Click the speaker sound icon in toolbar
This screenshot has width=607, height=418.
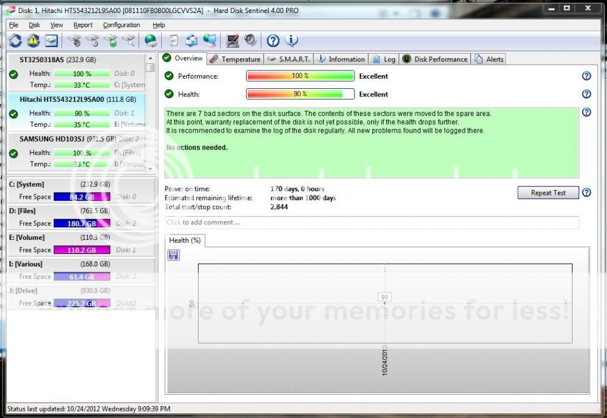[x=250, y=40]
